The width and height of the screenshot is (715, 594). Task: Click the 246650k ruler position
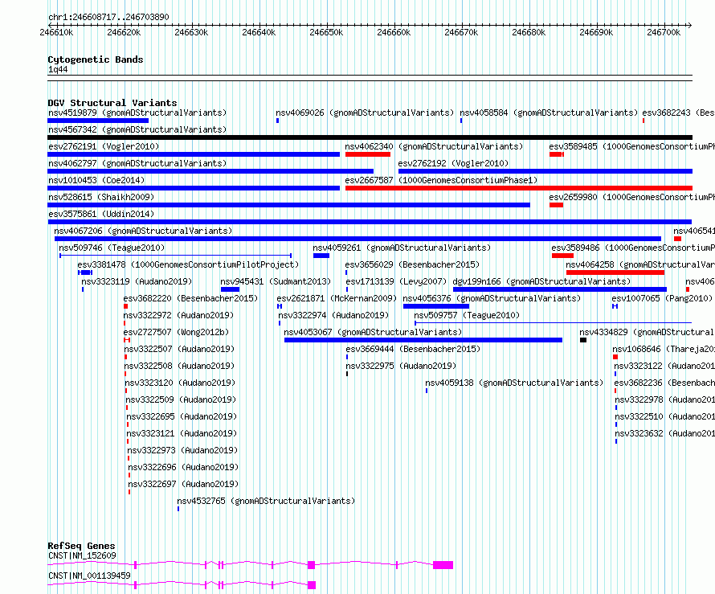pyautogui.click(x=326, y=32)
